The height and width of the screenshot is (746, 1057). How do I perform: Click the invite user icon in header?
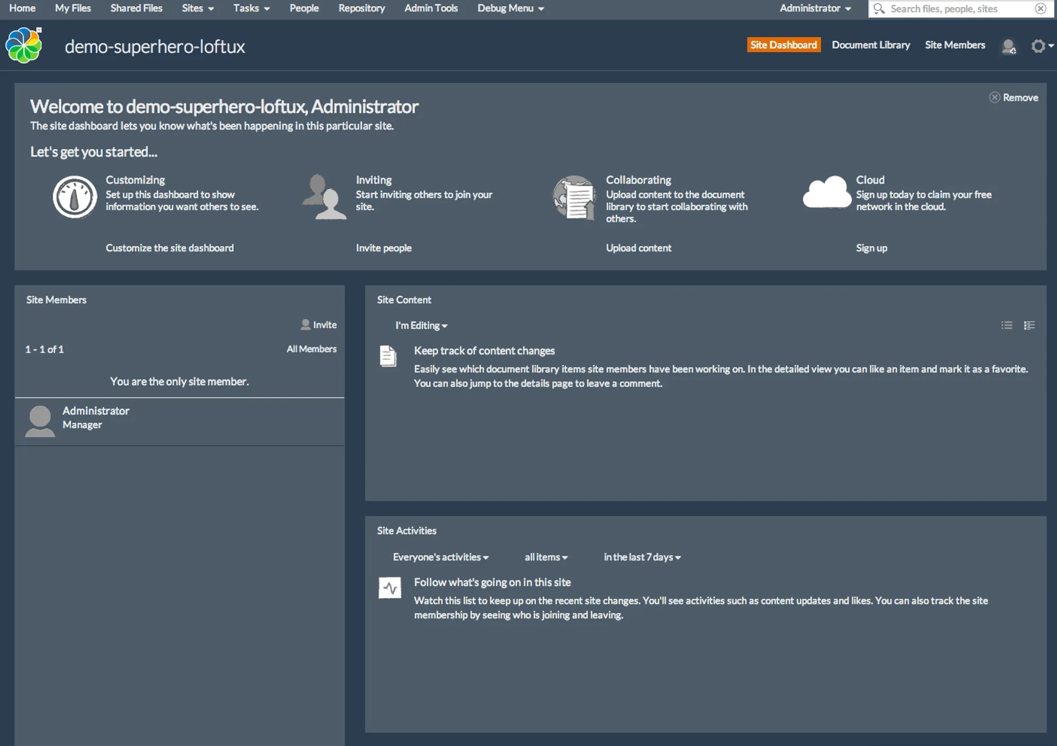pos(1008,46)
